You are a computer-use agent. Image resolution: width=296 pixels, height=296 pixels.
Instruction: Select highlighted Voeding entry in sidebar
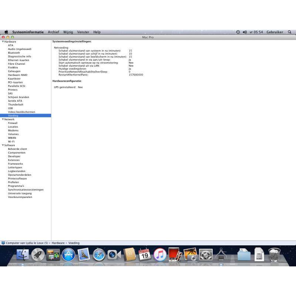click(26, 115)
